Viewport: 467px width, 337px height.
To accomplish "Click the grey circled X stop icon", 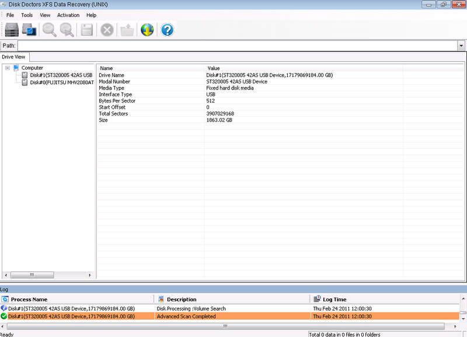I will coord(107,30).
